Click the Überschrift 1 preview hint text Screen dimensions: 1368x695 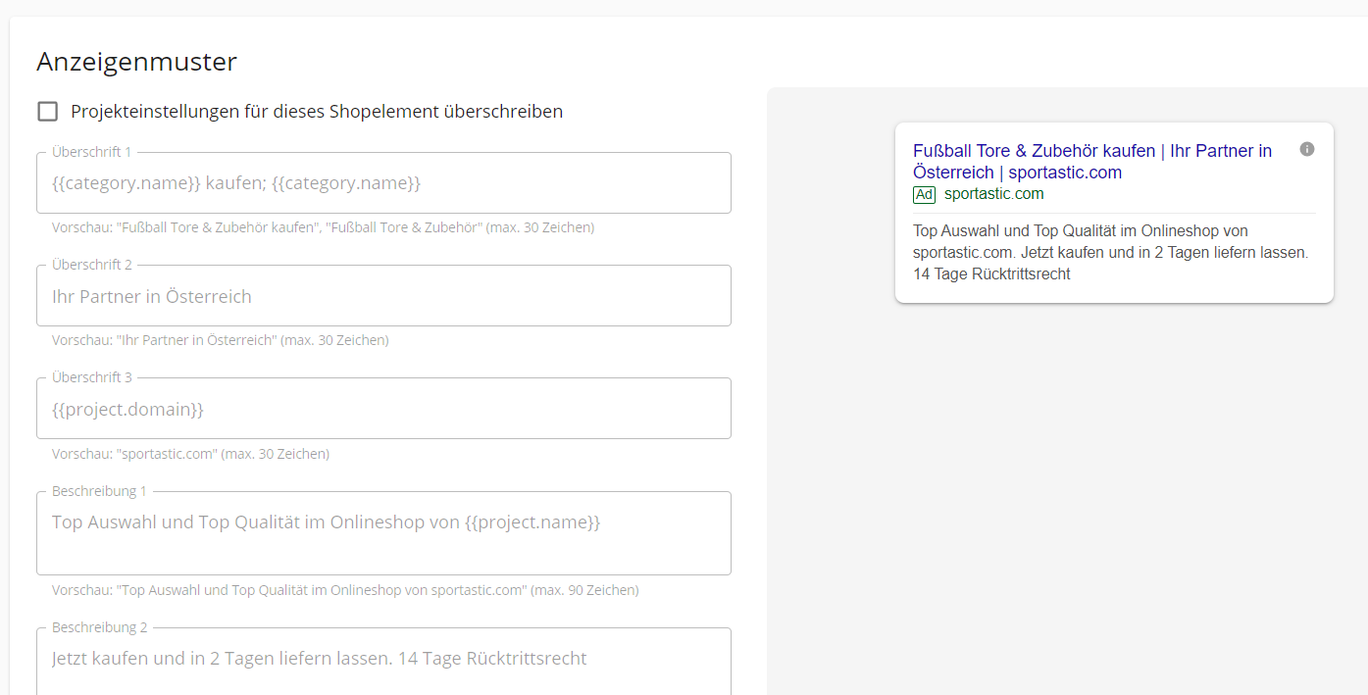323,227
